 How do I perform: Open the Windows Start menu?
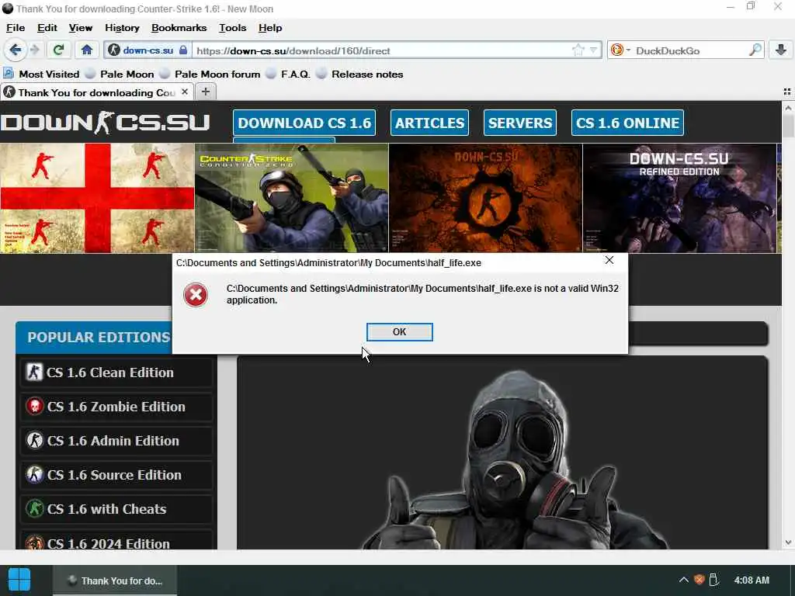click(19, 580)
